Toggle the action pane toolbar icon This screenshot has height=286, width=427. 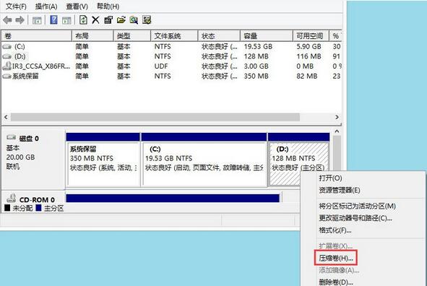tap(66, 20)
